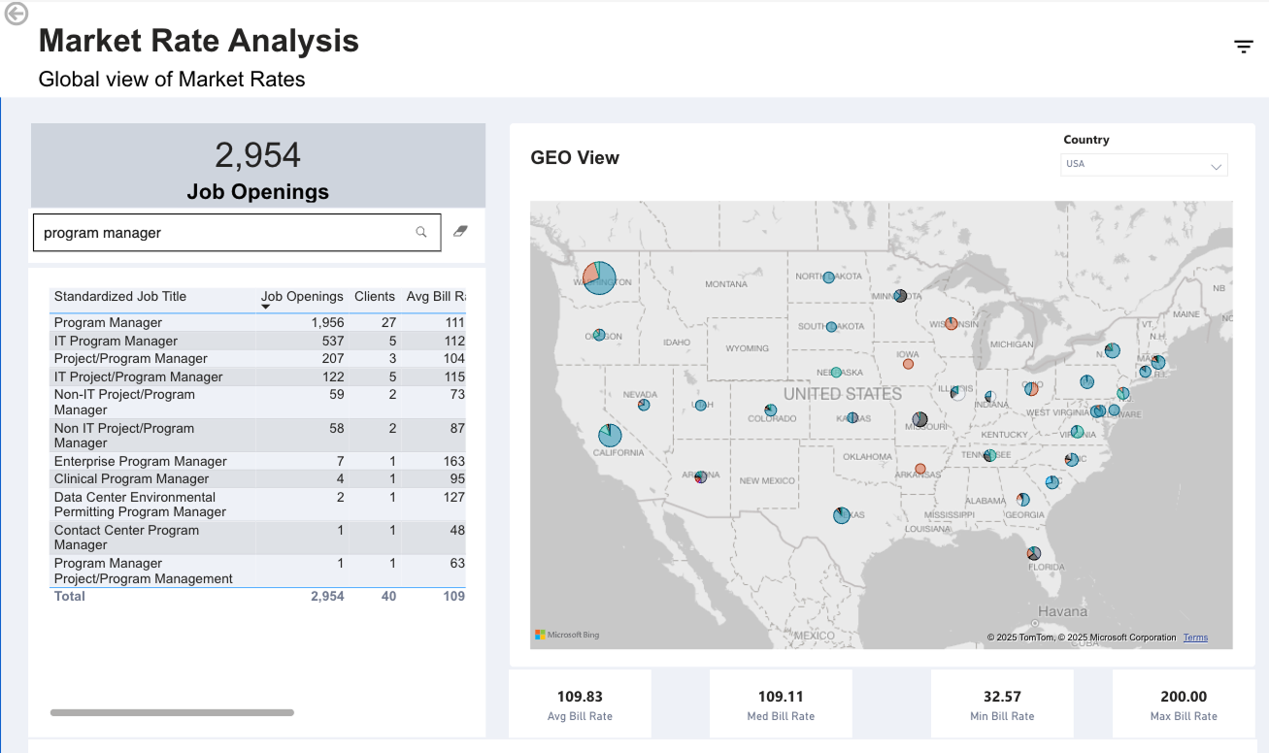Click the back arrow icon
The image size is (1269, 753).
pyautogui.click(x=17, y=14)
